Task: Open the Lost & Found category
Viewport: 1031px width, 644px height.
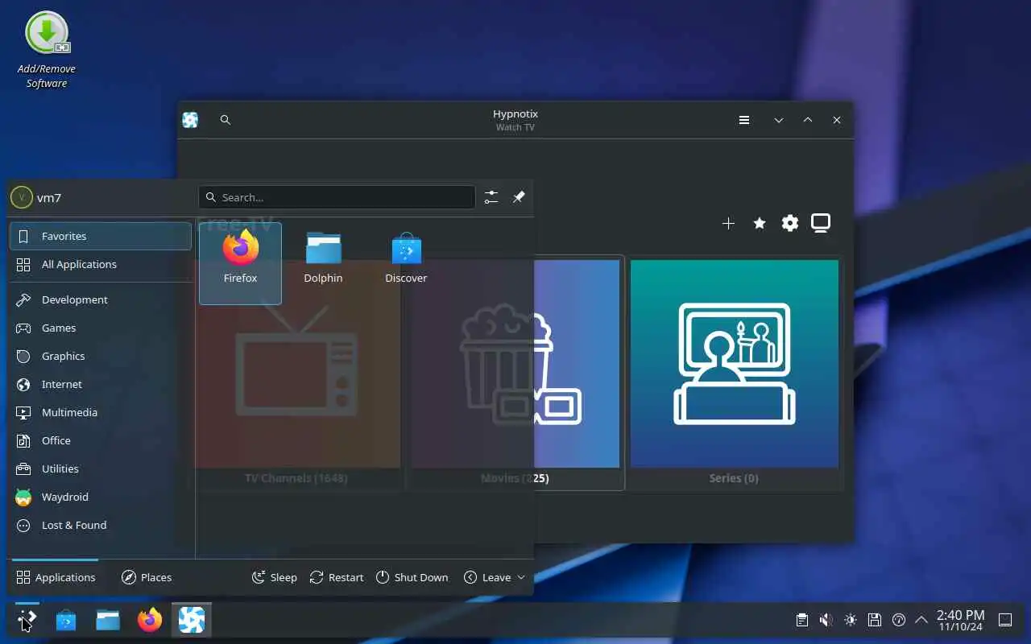Action: tap(100, 525)
